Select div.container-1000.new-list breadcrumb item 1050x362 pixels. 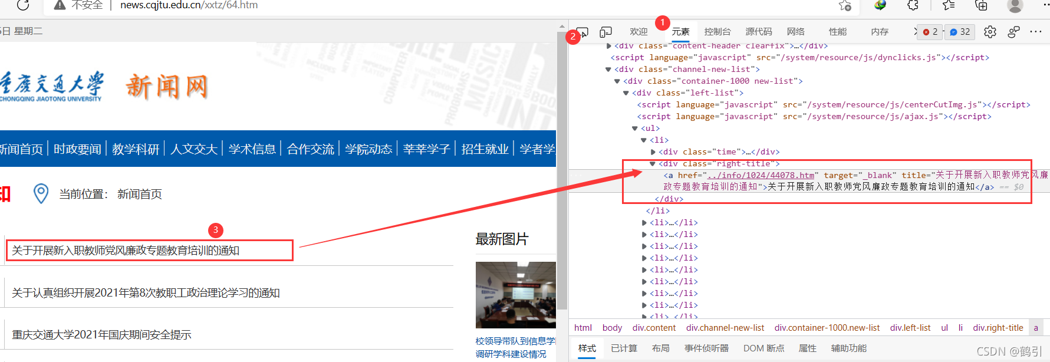tap(827, 328)
